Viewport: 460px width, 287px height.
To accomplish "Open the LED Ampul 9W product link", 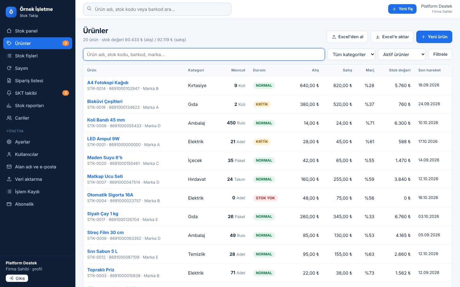I will pyautogui.click(x=103, y=139).
